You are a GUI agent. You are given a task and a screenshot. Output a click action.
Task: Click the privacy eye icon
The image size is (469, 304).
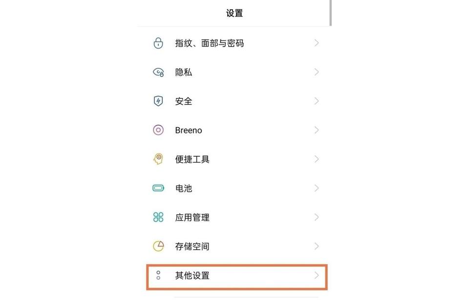pyautogui.click(x=158, y=72)
